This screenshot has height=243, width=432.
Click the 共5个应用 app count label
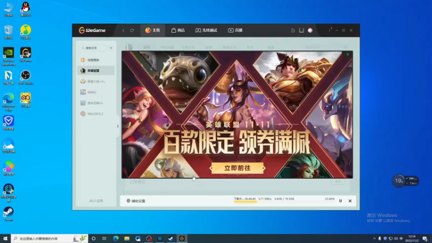click(x=96, y=201)
